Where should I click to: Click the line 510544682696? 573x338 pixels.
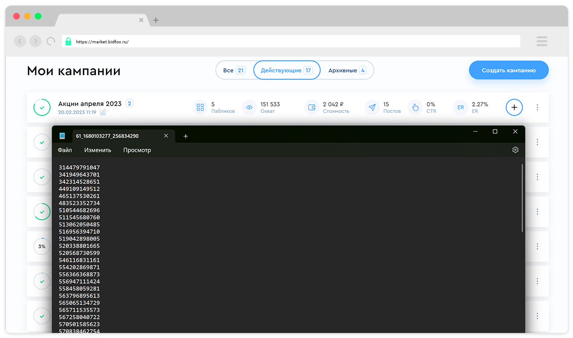tap(79, 210)
